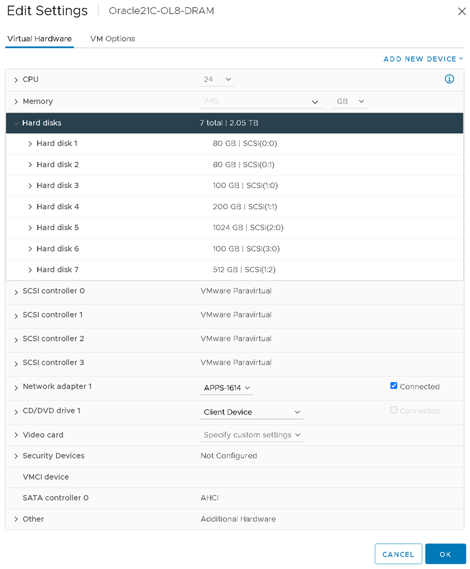Expand the Memory section
This screenshot has width=470, height=569.
[16, 101]
